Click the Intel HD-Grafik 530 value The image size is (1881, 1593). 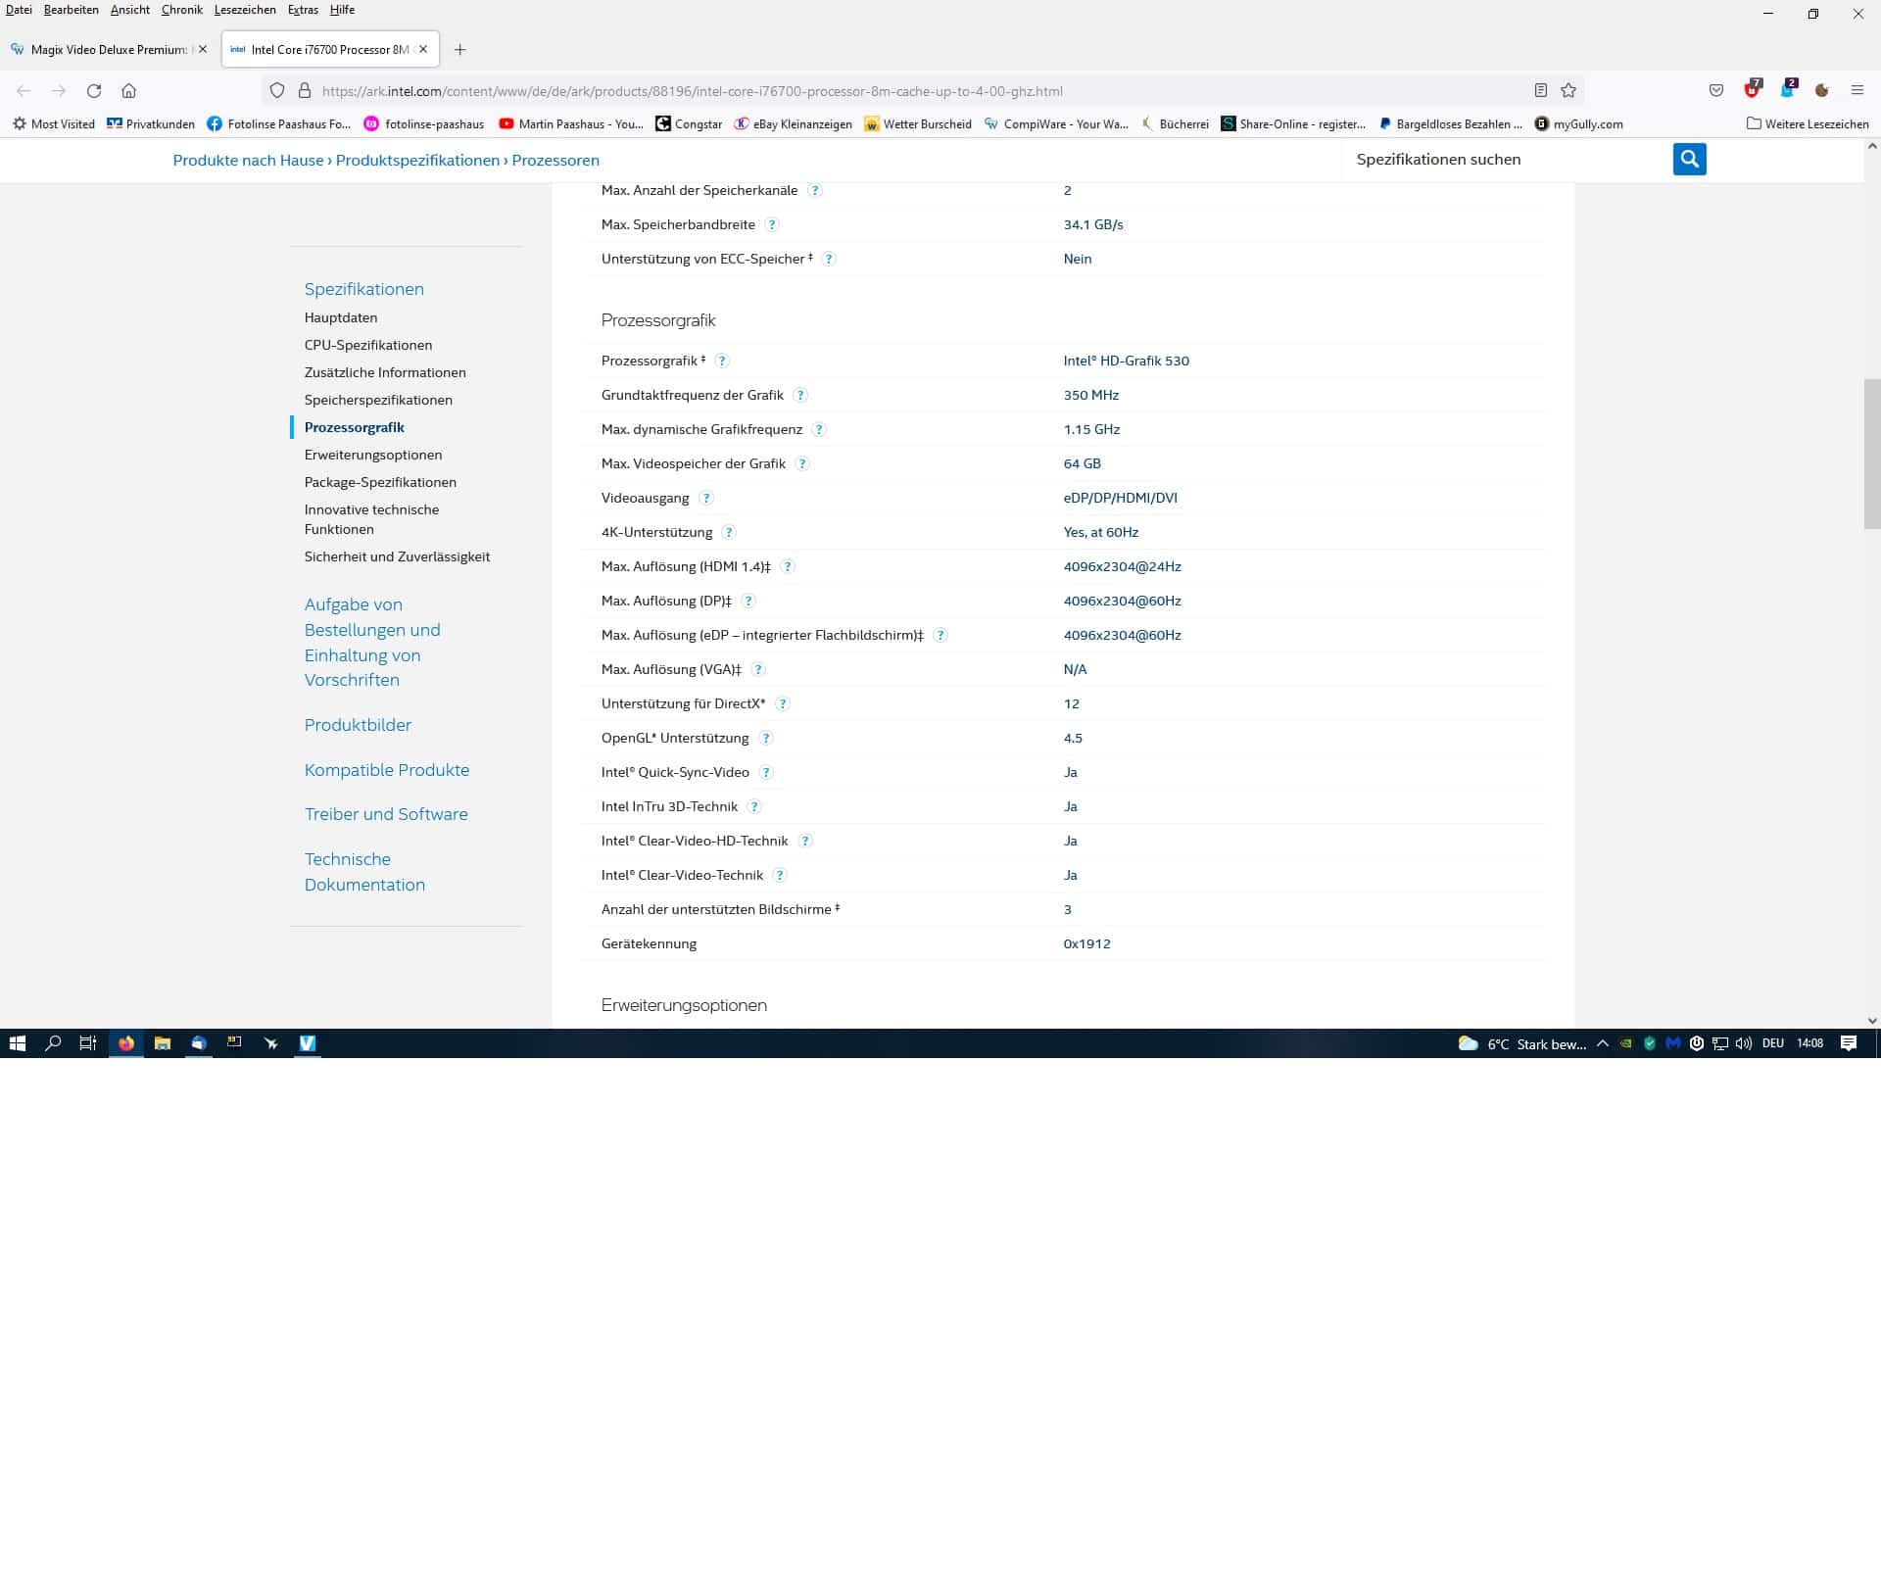(1126, 361)
